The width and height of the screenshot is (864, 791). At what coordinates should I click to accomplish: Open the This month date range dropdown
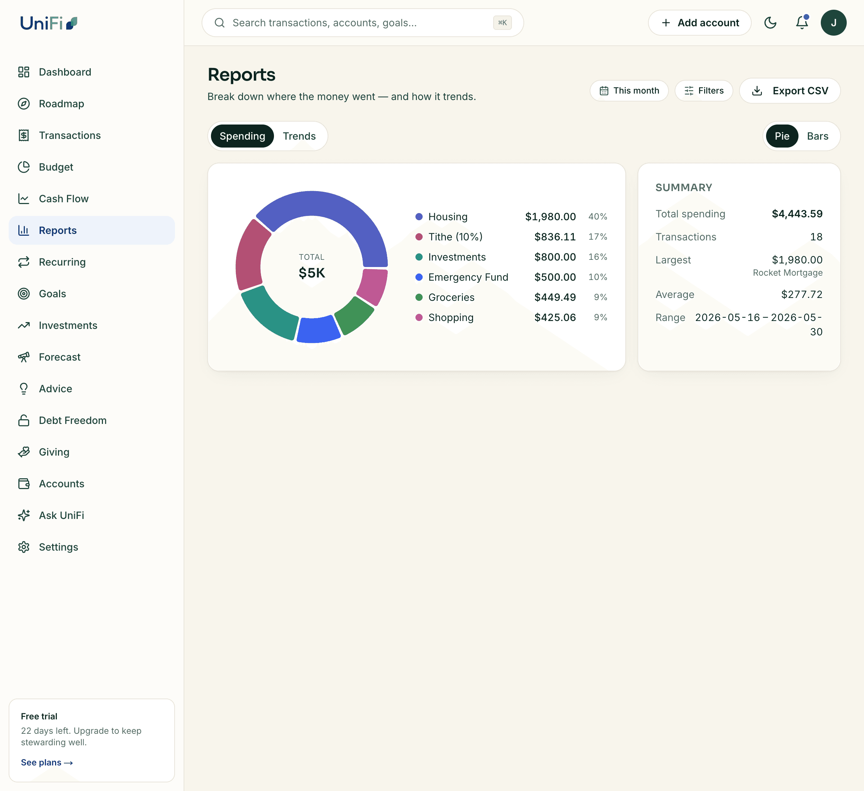(x=629, y=91)
